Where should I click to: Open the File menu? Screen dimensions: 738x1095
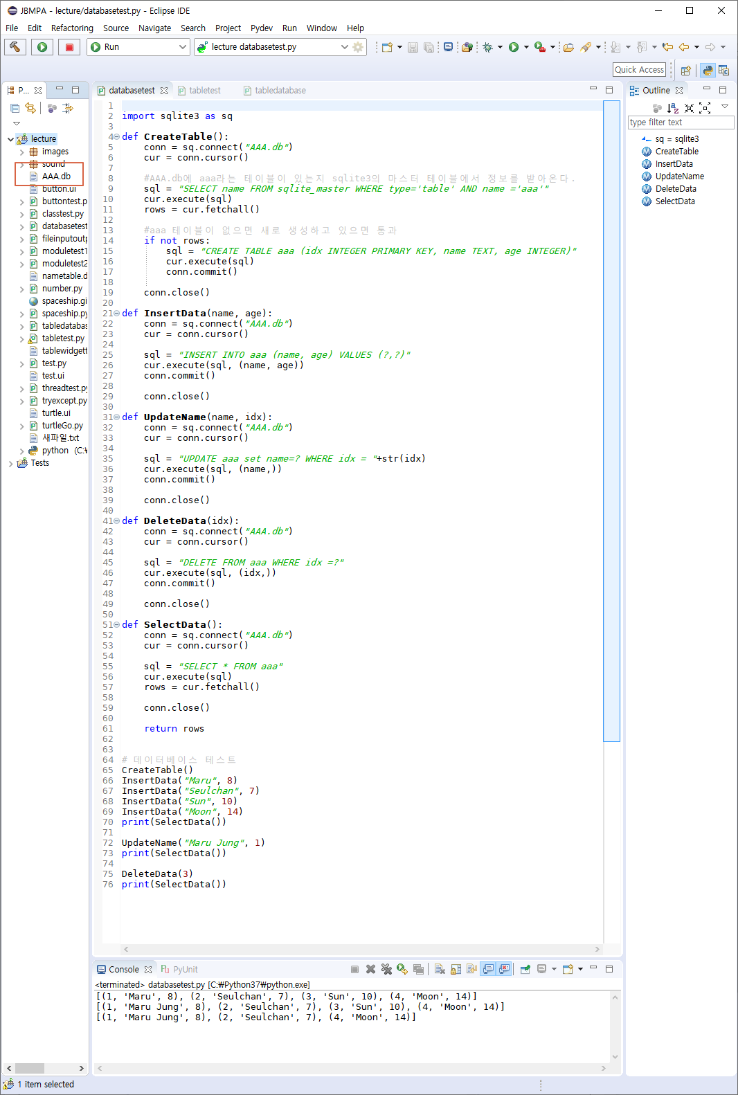(12, 28)
